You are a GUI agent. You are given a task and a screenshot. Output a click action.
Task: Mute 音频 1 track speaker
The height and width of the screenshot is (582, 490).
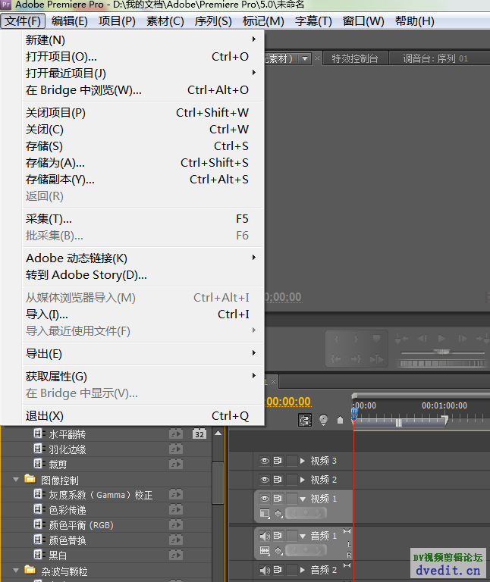265,536
